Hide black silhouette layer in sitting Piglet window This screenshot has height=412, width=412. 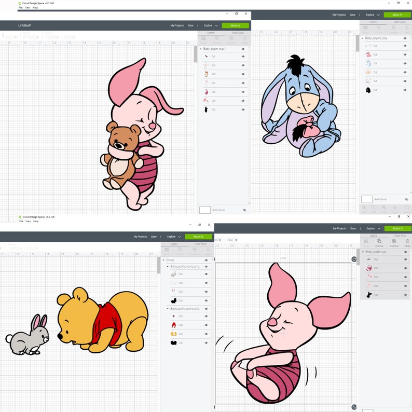coord(405,295)
